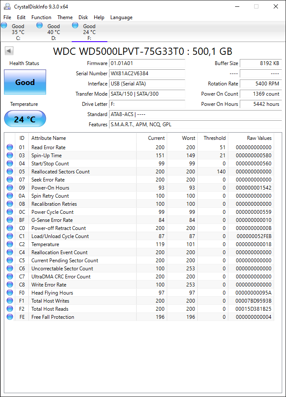Click status orb for Load/Unload Cycle Count
286x397 pixels.
pyautogui.click(x=10, y=236)
